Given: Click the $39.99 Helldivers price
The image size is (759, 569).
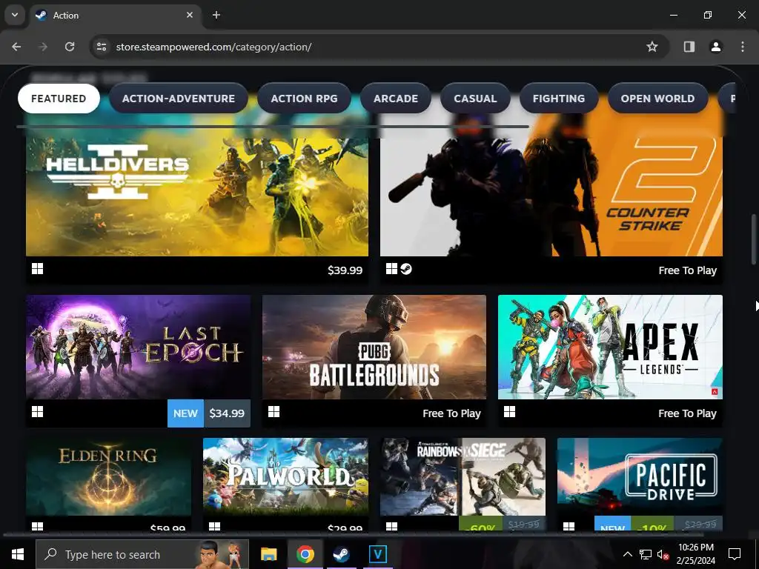Looking at the screenshot, I should (345, 270).
